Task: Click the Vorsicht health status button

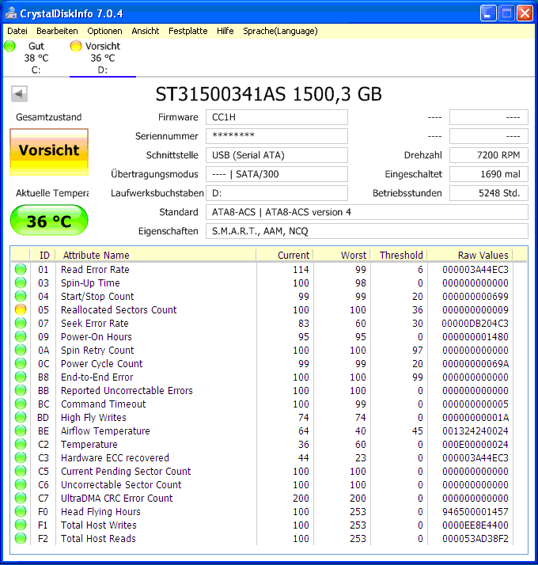Action: click(49, 152)
